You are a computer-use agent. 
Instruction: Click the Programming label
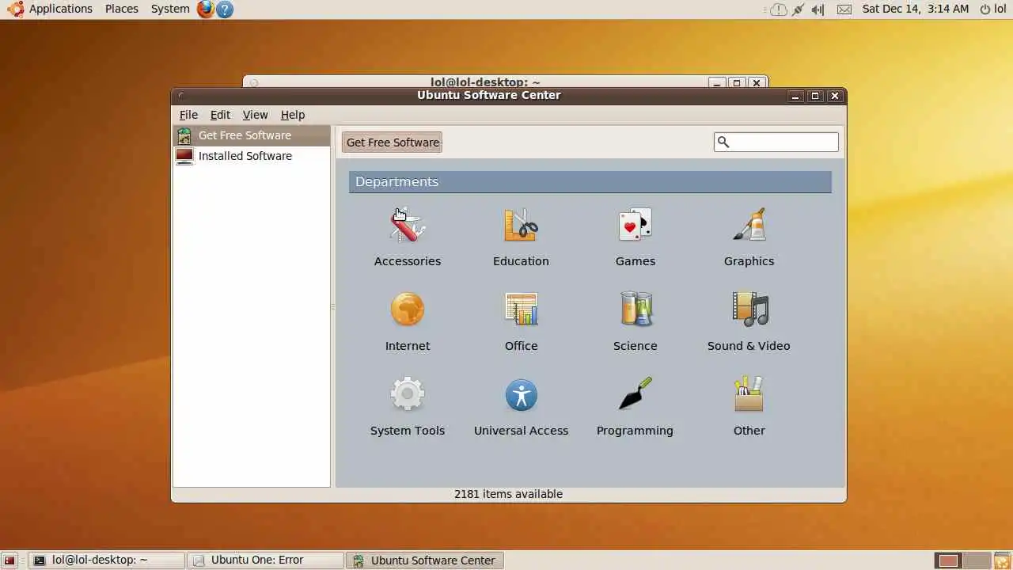(635, 431)
